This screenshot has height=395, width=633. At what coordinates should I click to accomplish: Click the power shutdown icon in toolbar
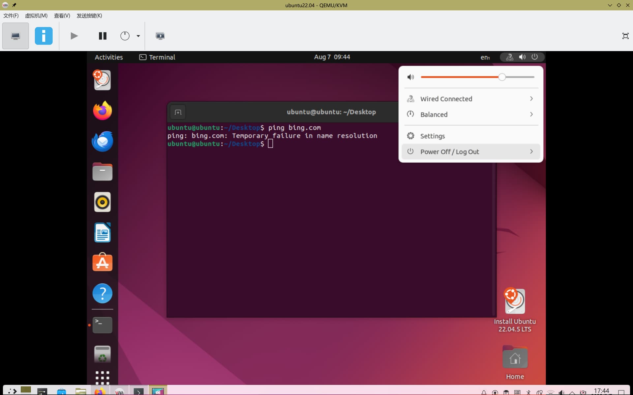(x=125, y=36)
